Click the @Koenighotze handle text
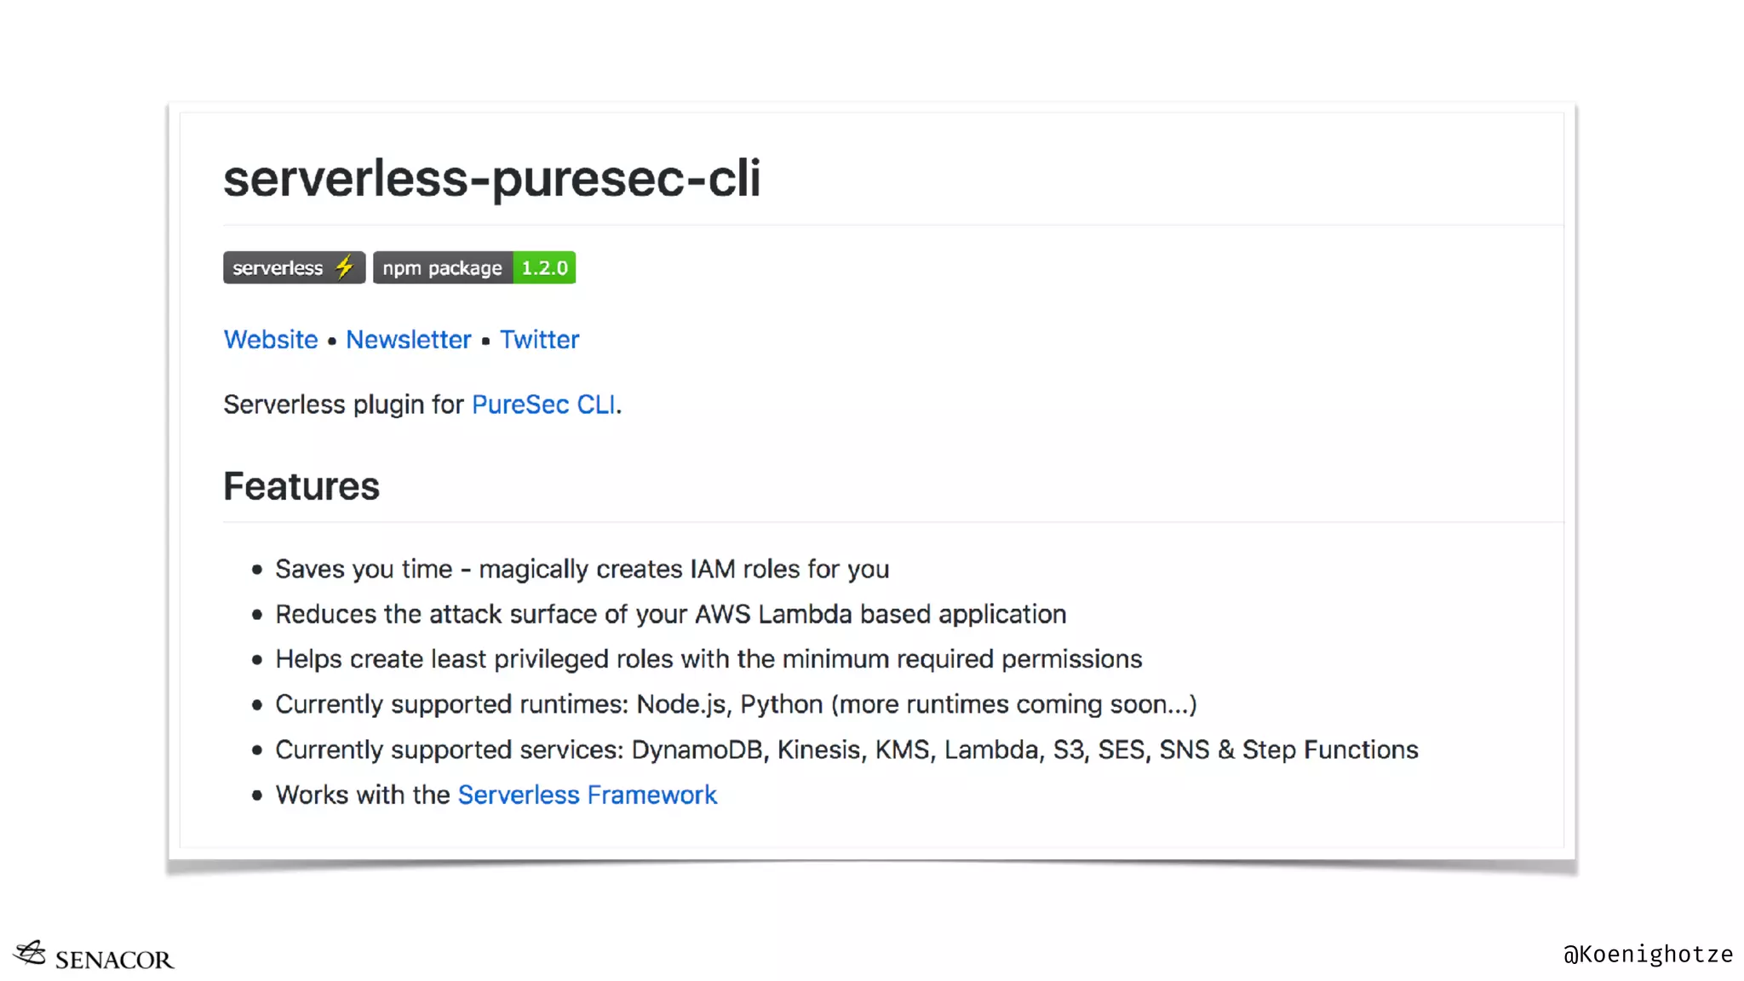Screen dimensions: 1744x981 [x=1648, y=954]
